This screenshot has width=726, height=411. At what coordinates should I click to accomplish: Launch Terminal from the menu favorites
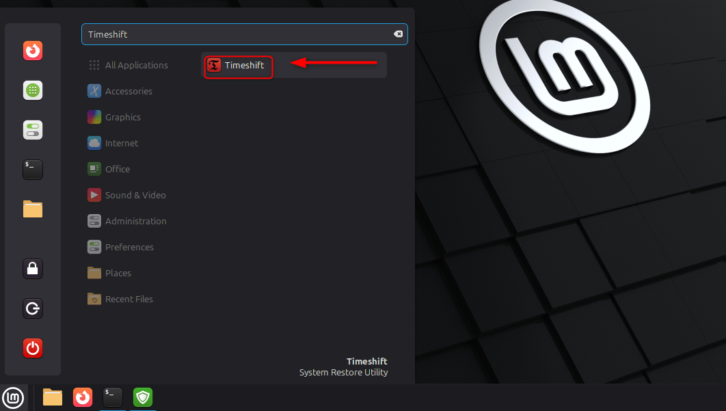coord(33,170)
